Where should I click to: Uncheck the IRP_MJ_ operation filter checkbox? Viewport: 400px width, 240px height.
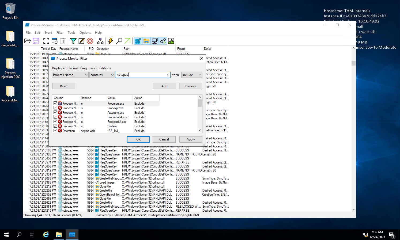click(55, 131)
